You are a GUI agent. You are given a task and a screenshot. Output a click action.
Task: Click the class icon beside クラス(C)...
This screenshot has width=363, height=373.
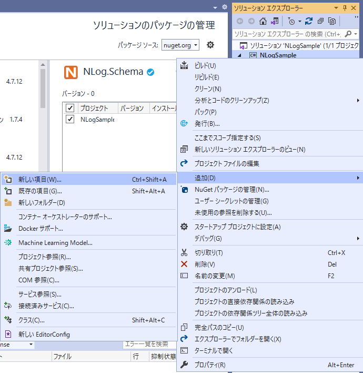click(8, 320)
